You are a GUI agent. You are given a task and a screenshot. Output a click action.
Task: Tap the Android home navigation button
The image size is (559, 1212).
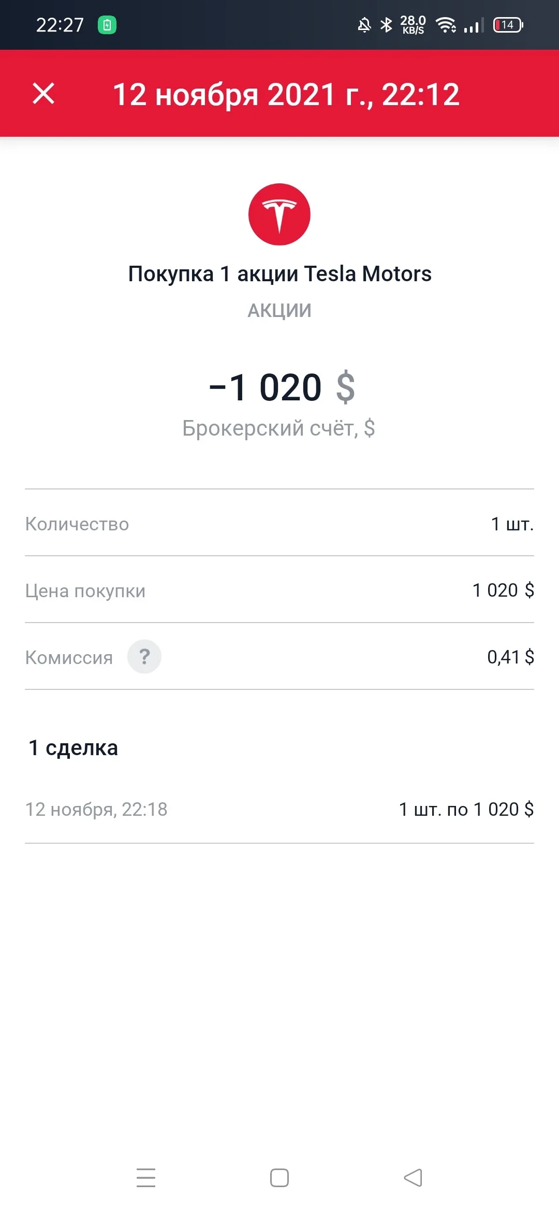point(279,1177)
